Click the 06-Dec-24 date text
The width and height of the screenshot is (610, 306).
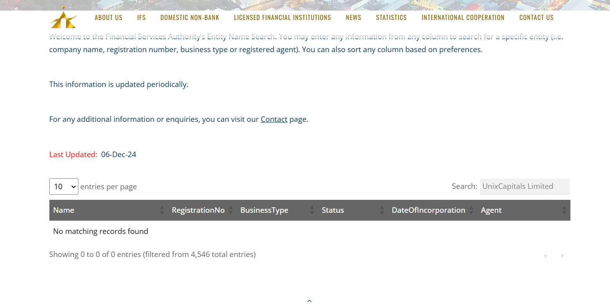119,155
